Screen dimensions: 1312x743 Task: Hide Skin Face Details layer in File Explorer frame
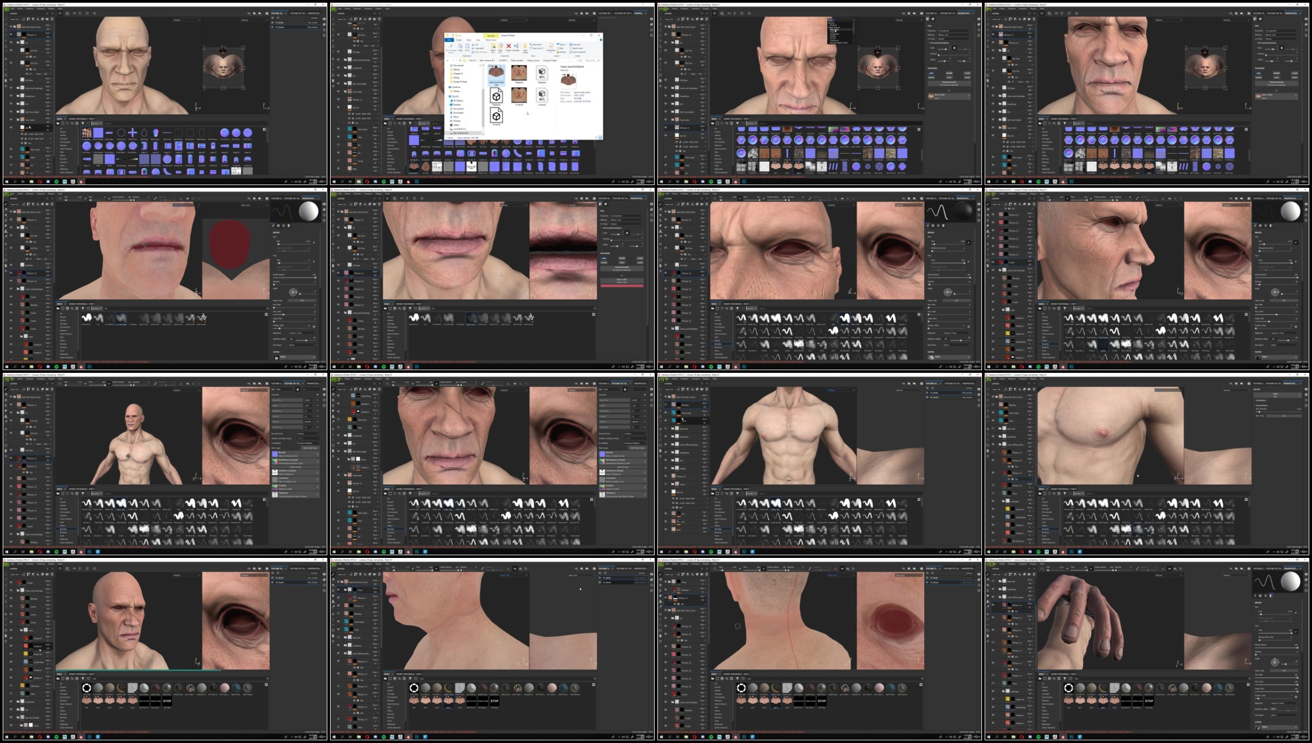338,83
